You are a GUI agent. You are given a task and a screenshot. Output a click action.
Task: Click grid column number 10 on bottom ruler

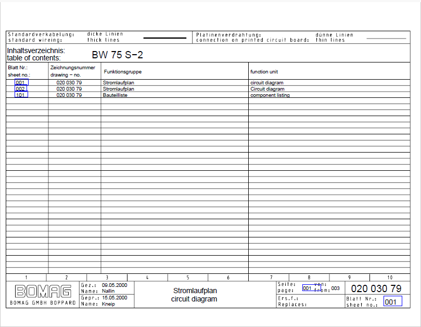point(390,278)
